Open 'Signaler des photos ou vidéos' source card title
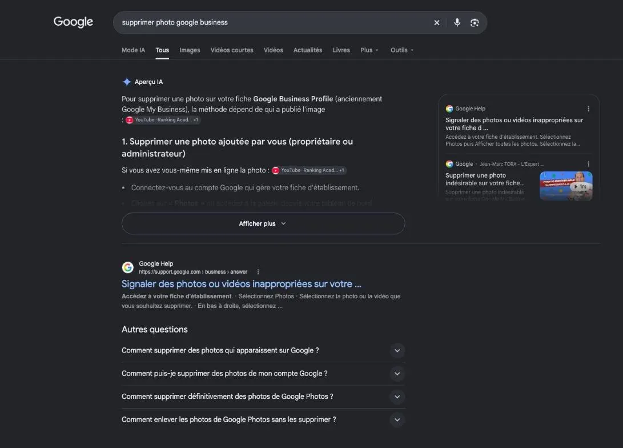Viewport: 623px width, 448px height. click(514, 123)
